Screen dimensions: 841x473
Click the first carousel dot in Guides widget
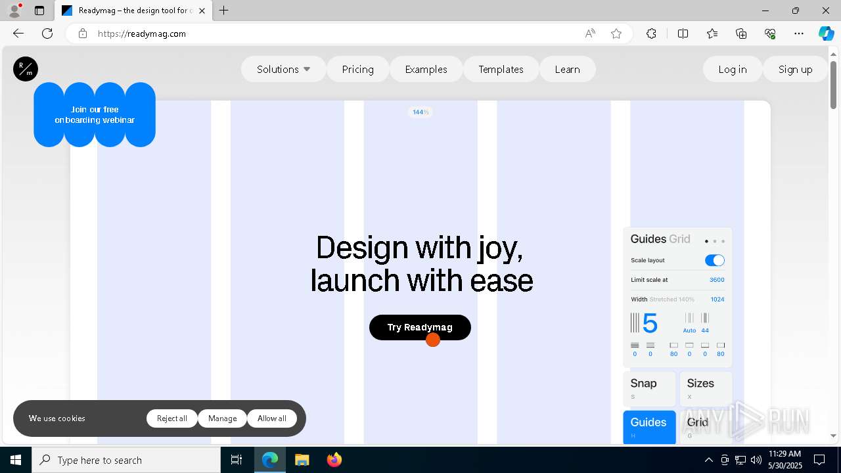706,241
